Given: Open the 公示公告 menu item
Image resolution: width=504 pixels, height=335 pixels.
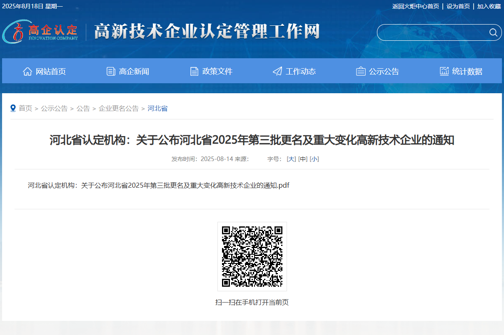Looking at the screenshot, I should click(x=377, y=71).
